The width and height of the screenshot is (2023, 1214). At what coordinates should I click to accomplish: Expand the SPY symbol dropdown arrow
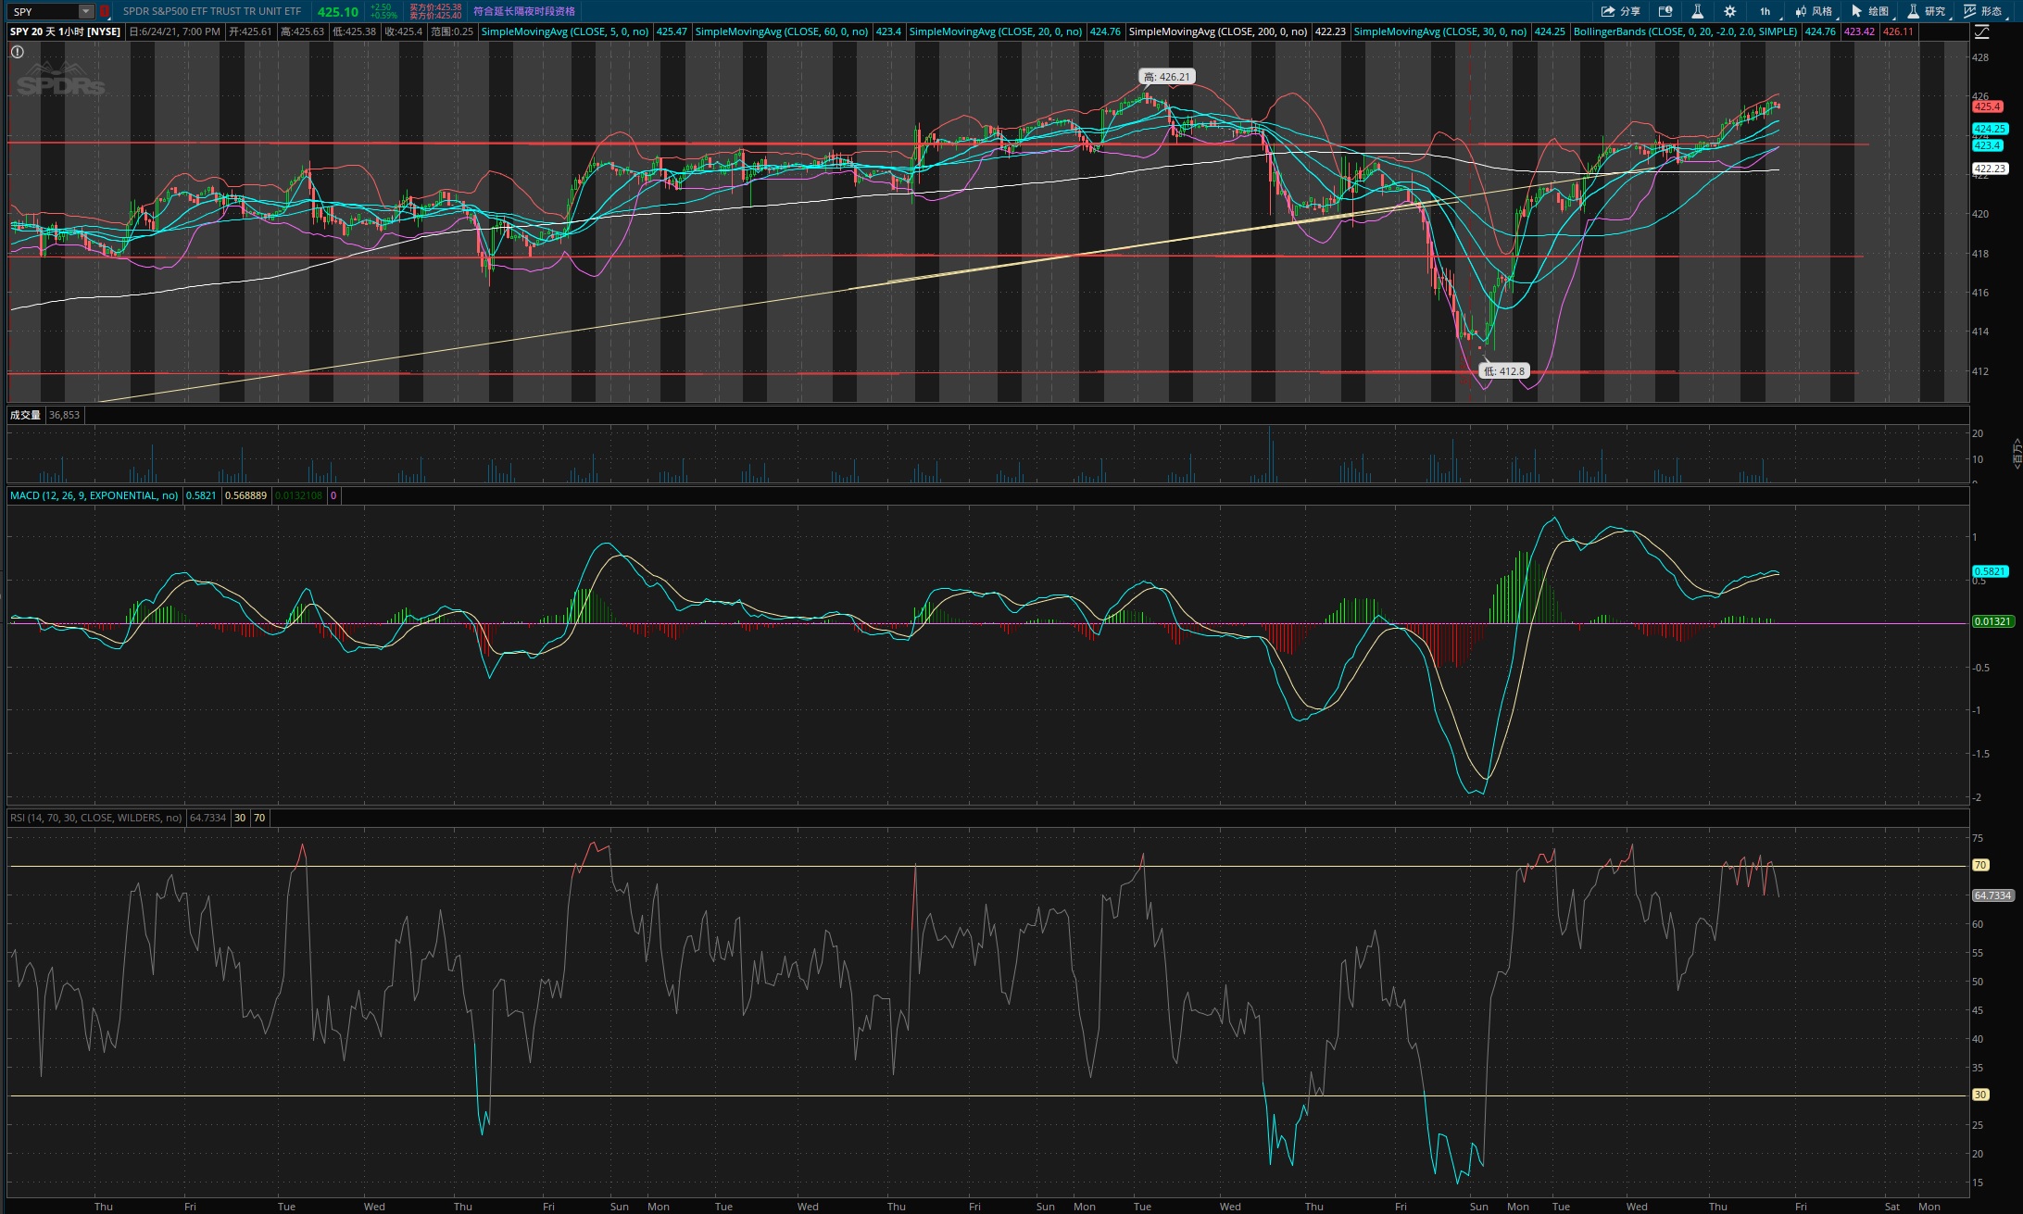point(85,11)
